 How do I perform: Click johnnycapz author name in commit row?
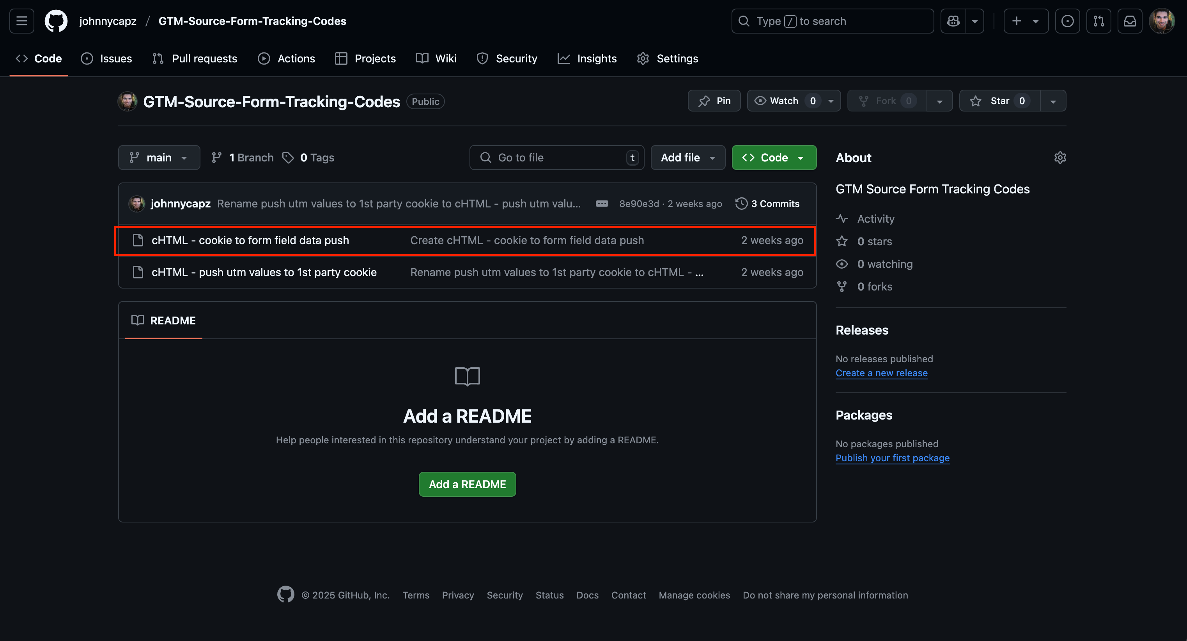tap(181, 203)
